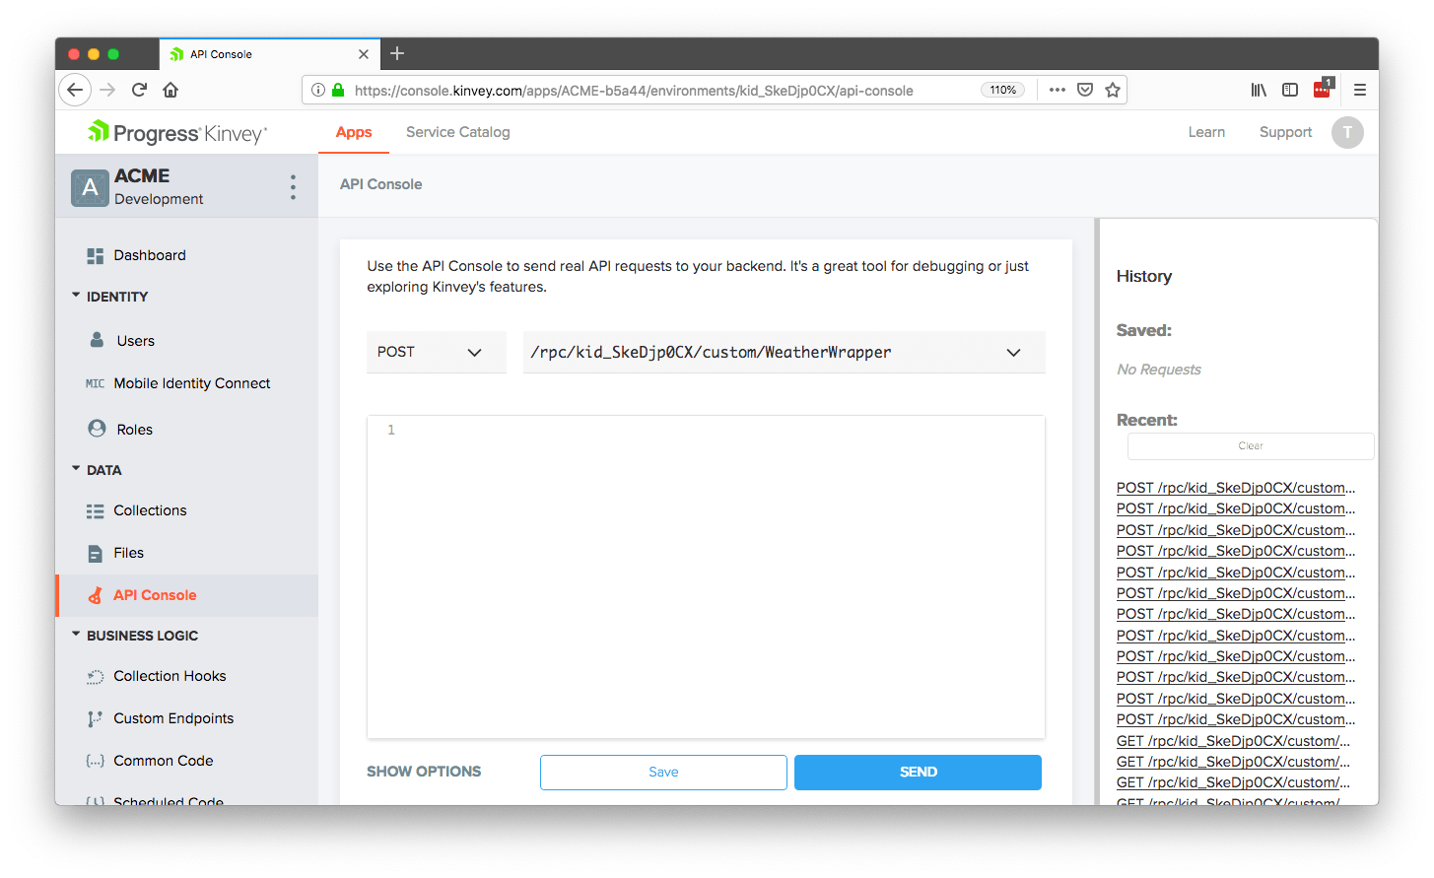
Task: Click the Progress Kinvey logo
Action: point(177,132)
